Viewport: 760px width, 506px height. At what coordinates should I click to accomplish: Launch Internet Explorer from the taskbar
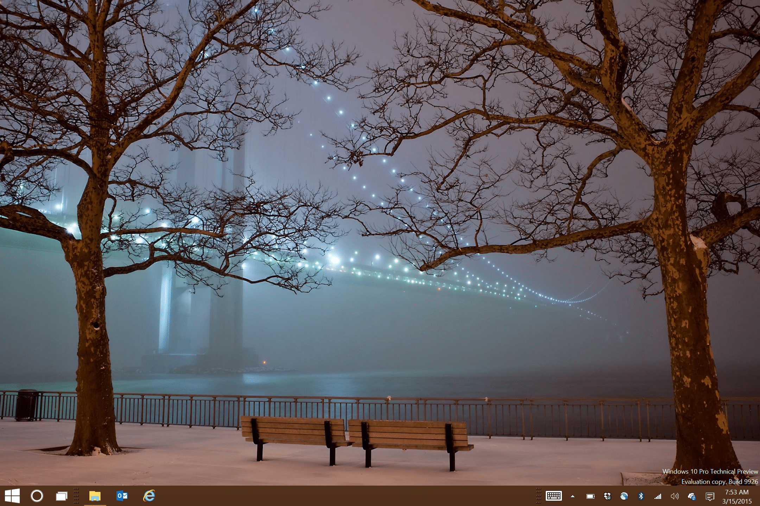(x=149, y=496)
